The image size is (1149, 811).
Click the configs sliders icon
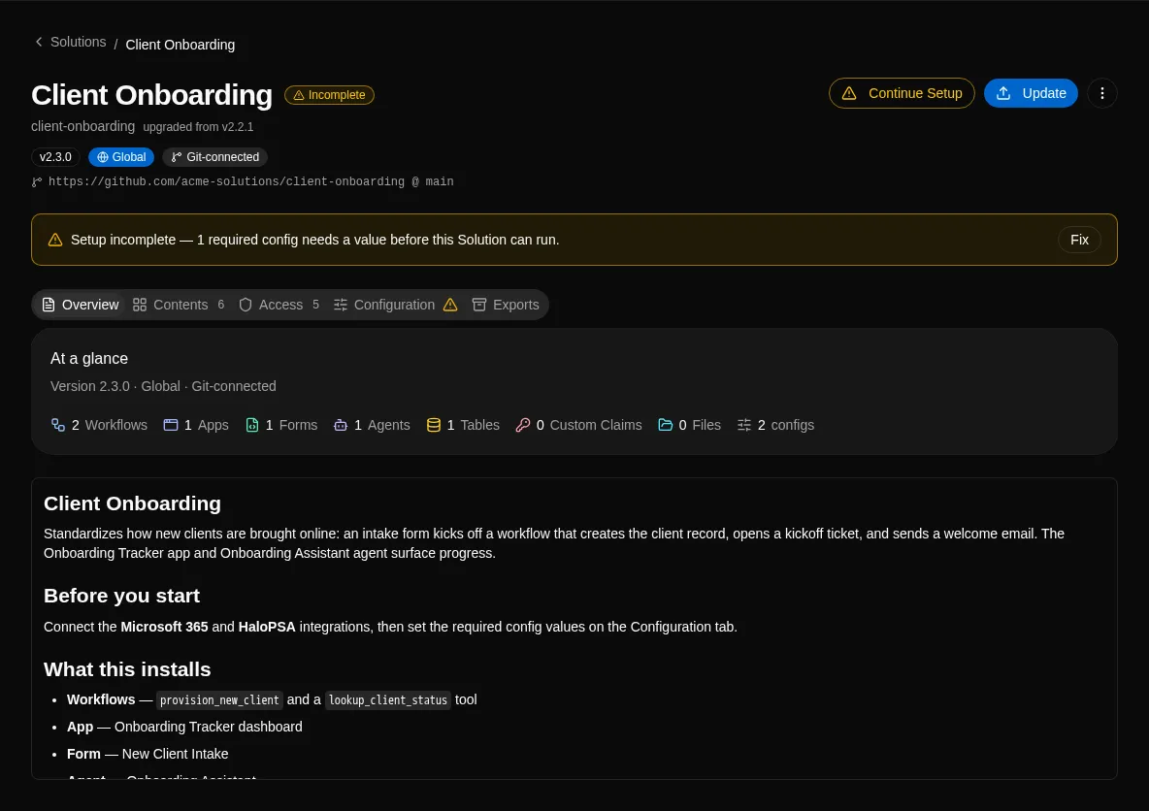(x=743, y=425)
